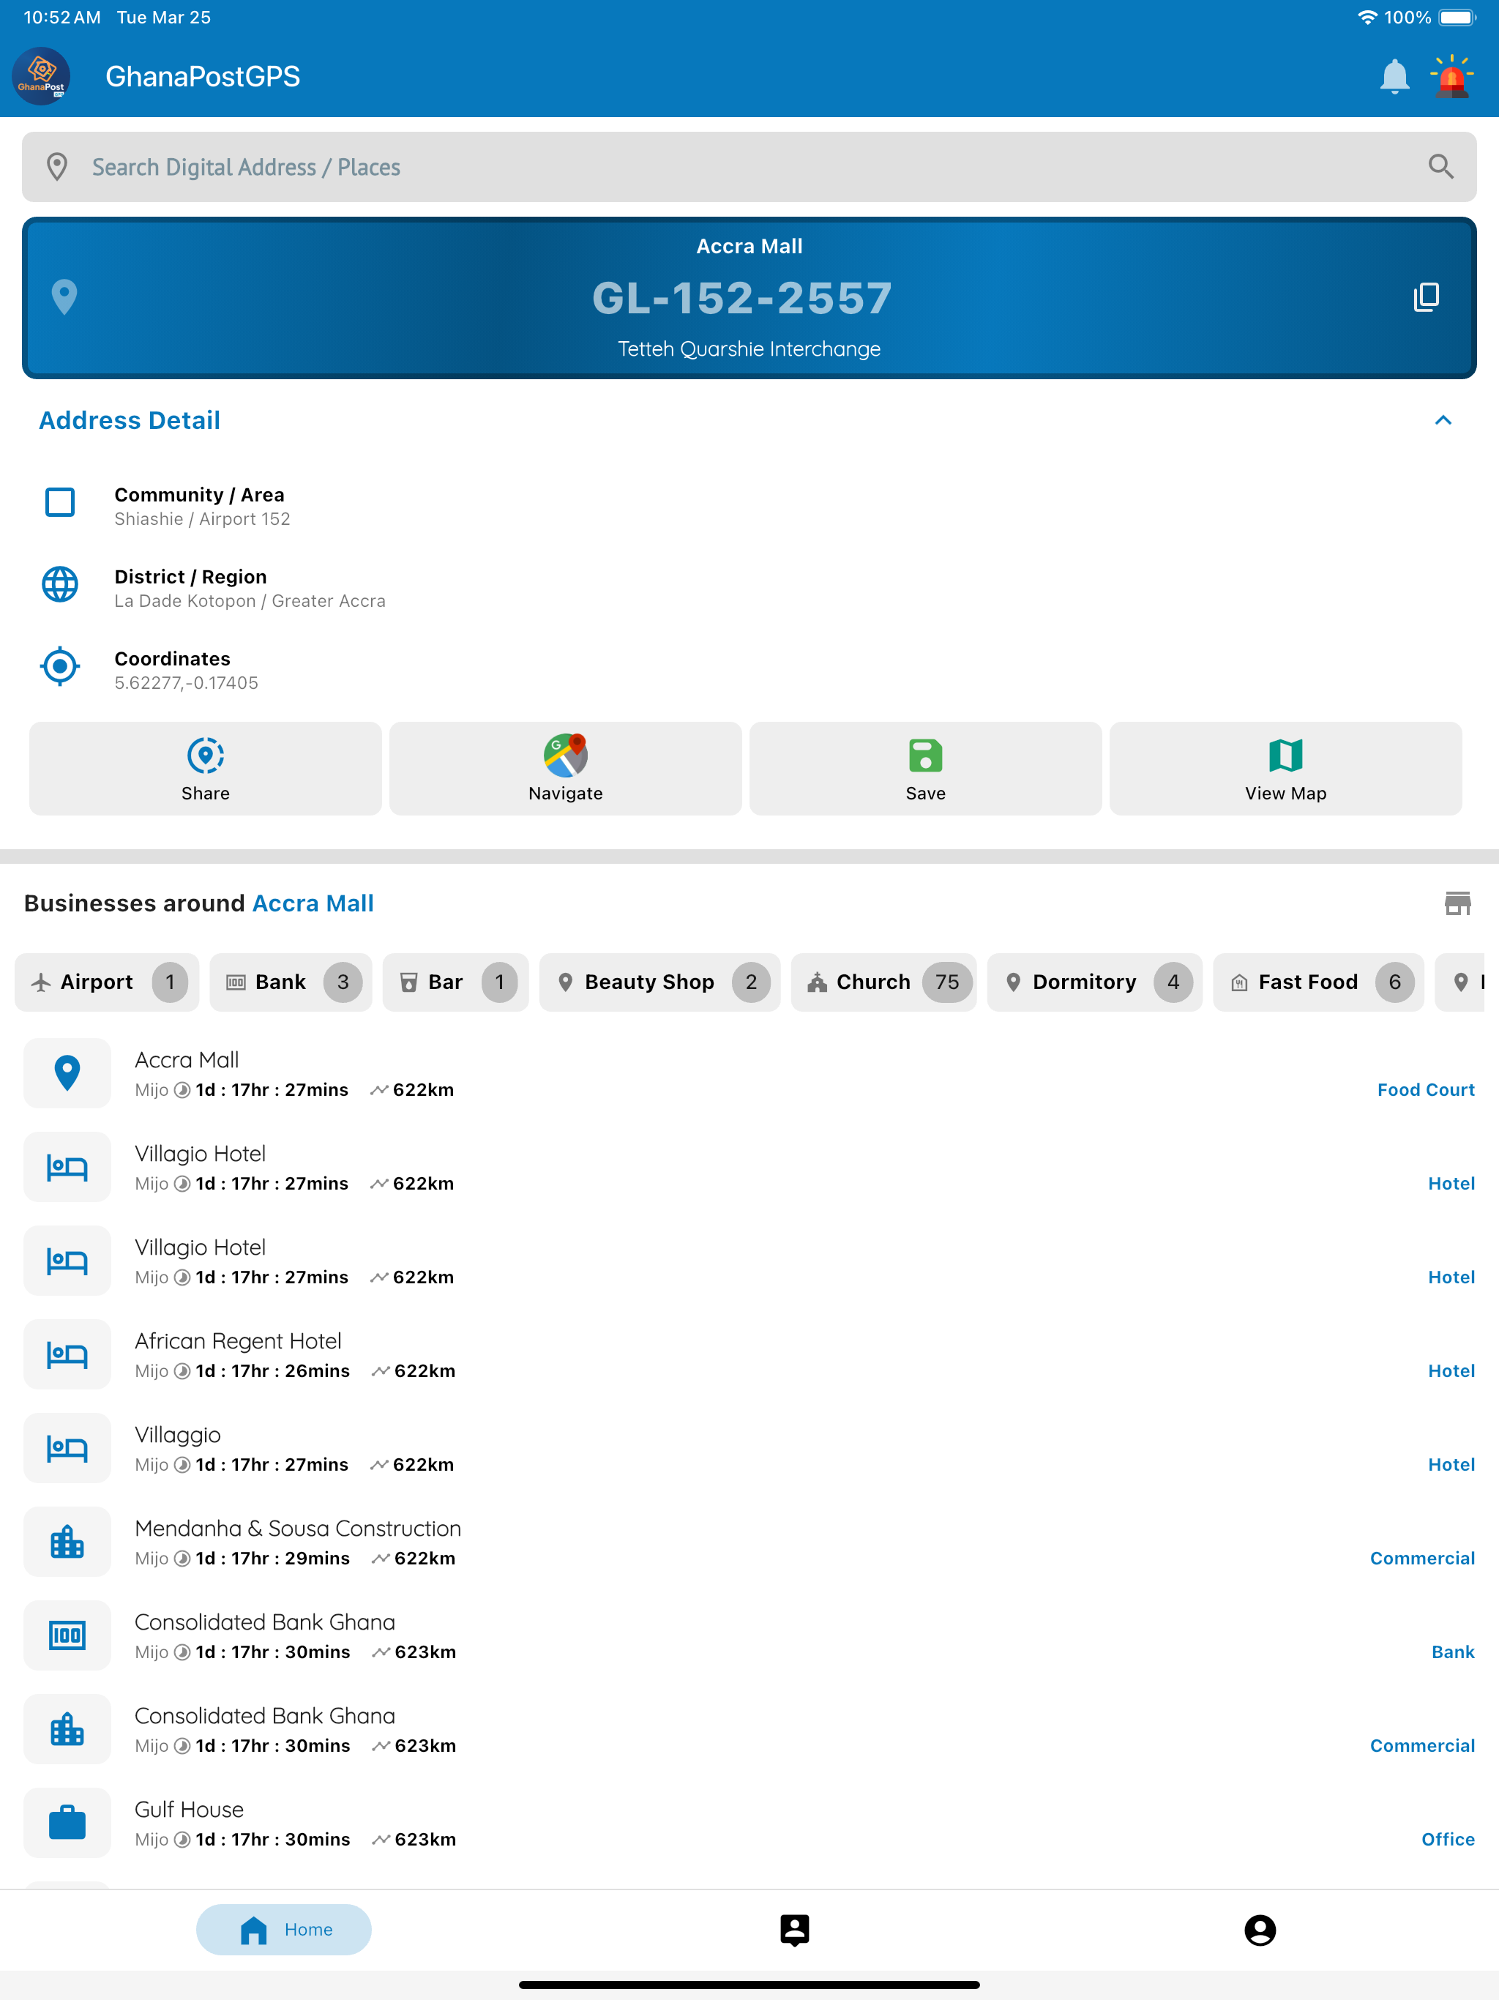The height and width of the screenshot is (2000, 1499).
Task: Filter businesses by Bank
Action: [x=291, y=982]
